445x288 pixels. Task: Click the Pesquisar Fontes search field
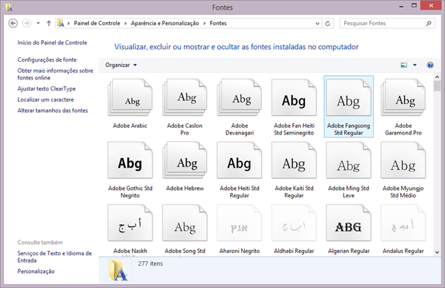387,23
